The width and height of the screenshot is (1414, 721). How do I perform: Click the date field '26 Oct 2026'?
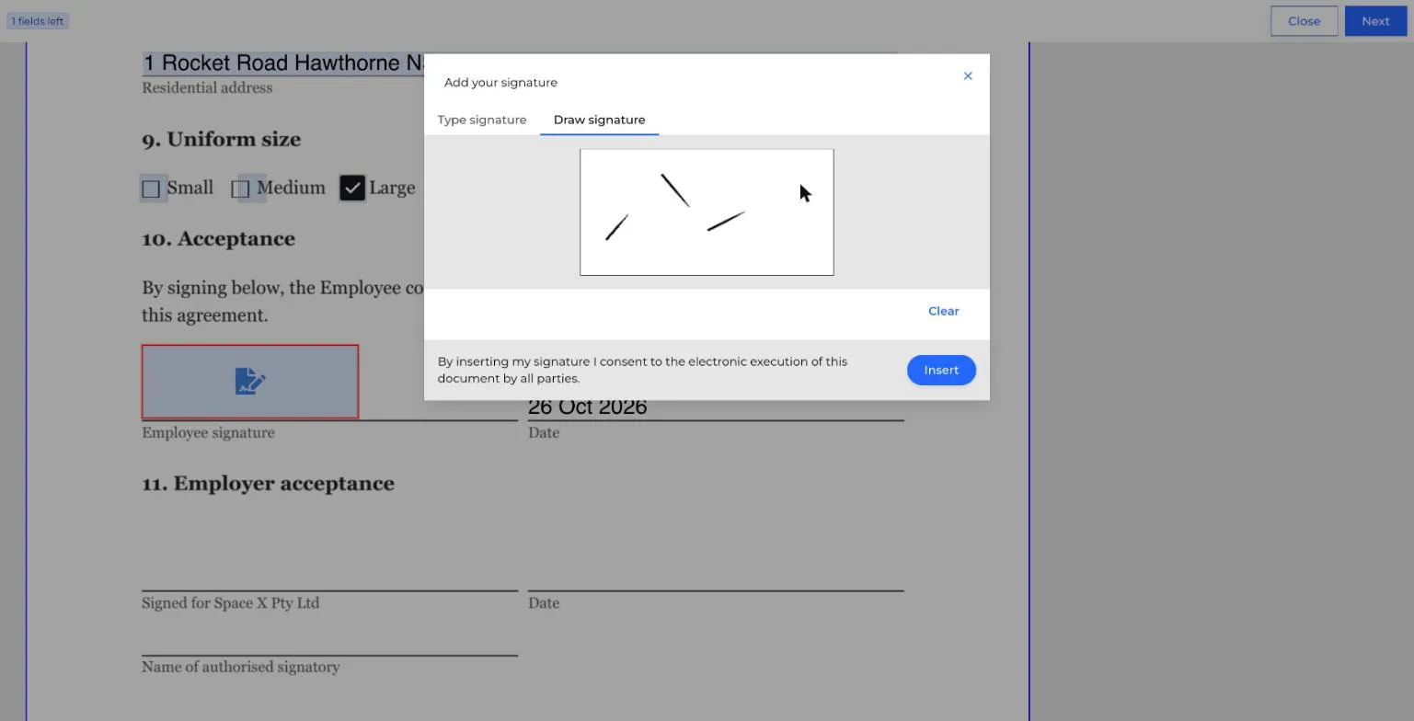[588, 406]
